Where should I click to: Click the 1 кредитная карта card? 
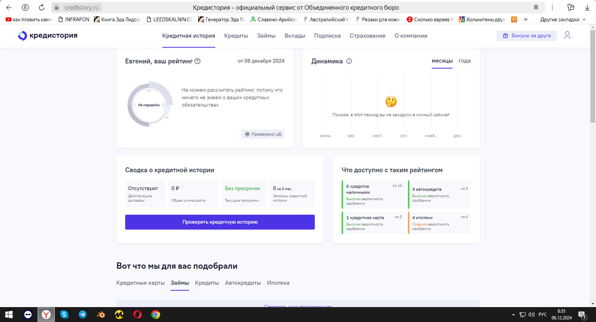click(x=374, y=223)
